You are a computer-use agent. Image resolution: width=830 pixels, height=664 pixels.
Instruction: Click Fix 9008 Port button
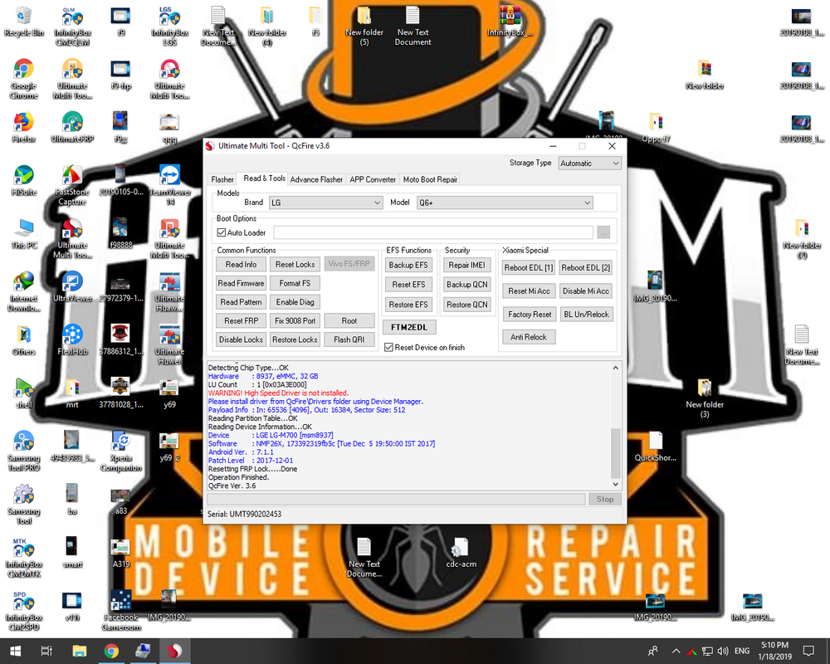tap(295, 320)
